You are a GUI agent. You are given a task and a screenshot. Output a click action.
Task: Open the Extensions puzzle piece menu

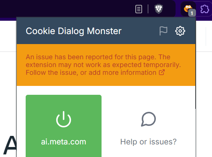pos(205,9)
